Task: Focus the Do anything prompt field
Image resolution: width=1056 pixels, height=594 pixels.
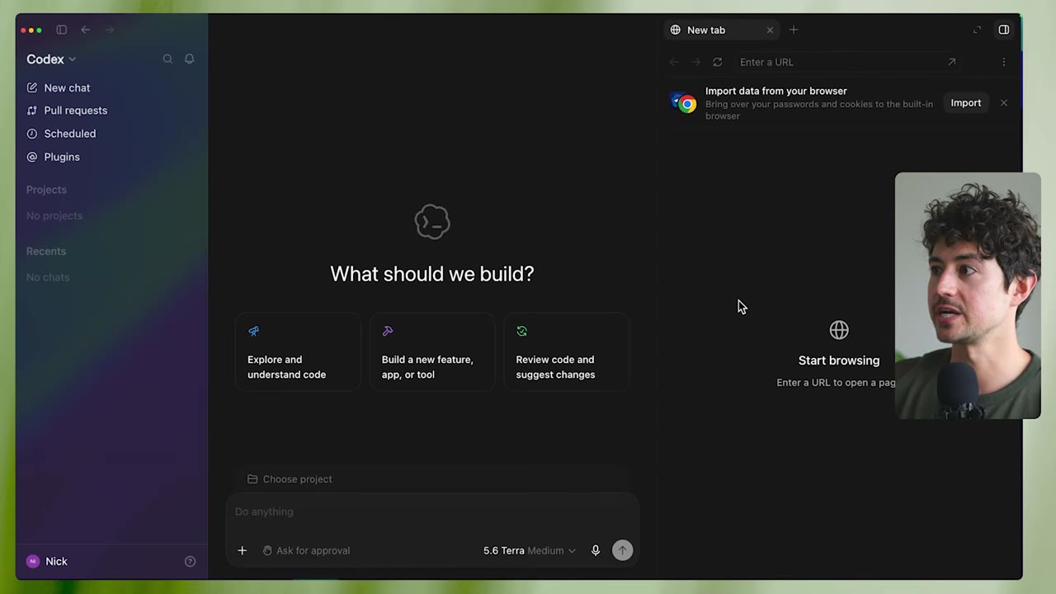Action: 432,511
